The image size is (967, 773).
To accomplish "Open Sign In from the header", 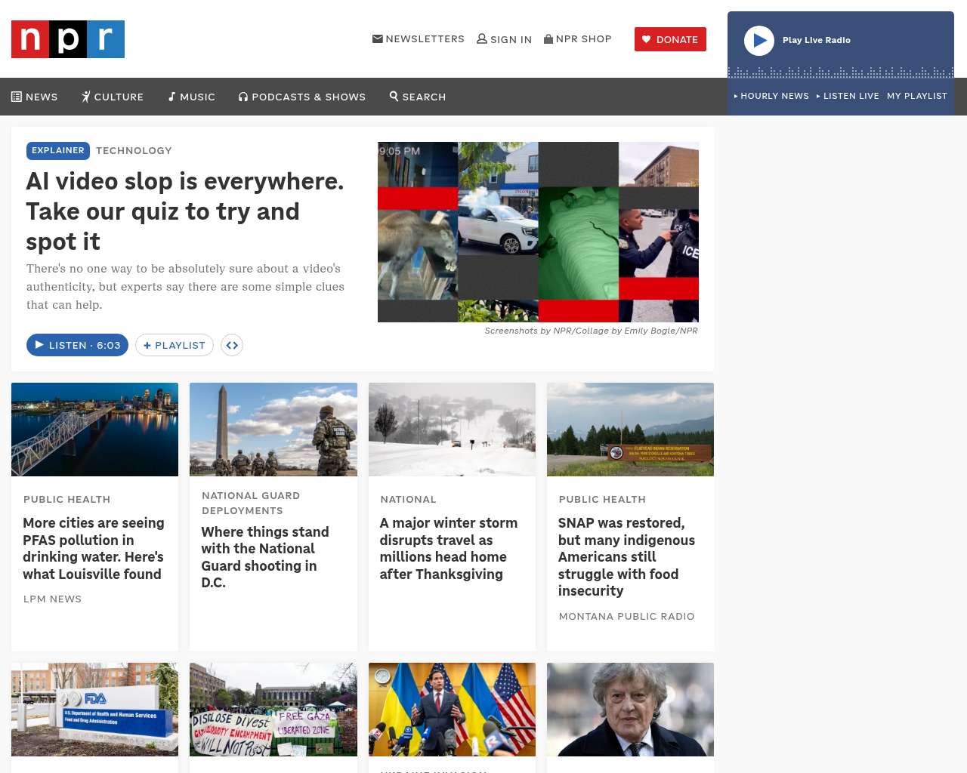I will pos(504,39).
